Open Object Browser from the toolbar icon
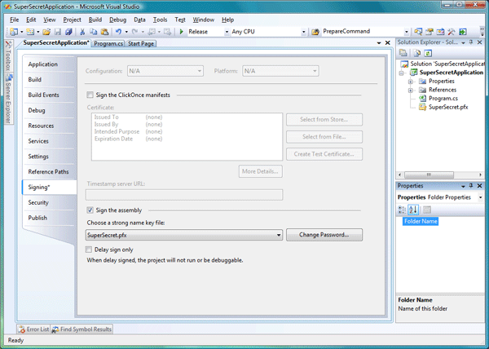Viewport: 489px width, 349px height. tap(440, 32)
